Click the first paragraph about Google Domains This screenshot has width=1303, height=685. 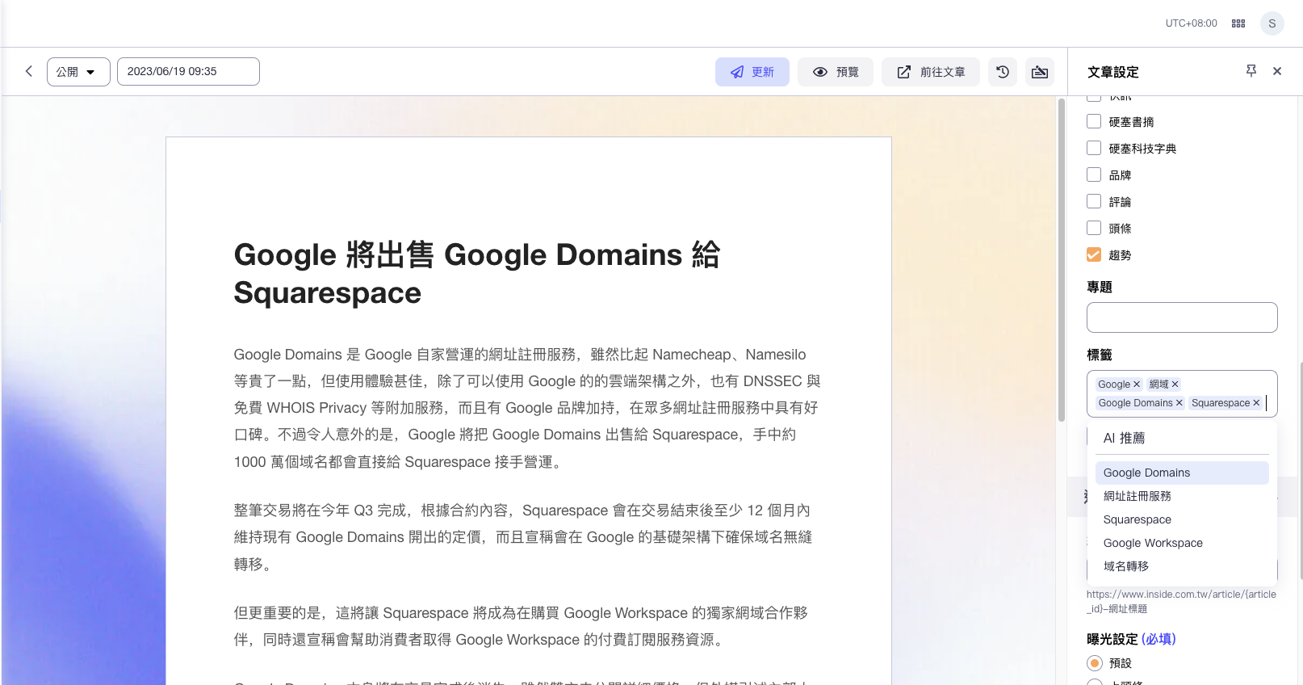pyautogui.click(x=527, y=408)
